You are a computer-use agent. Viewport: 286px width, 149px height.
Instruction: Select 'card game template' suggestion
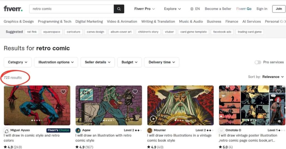pos(194,32)
